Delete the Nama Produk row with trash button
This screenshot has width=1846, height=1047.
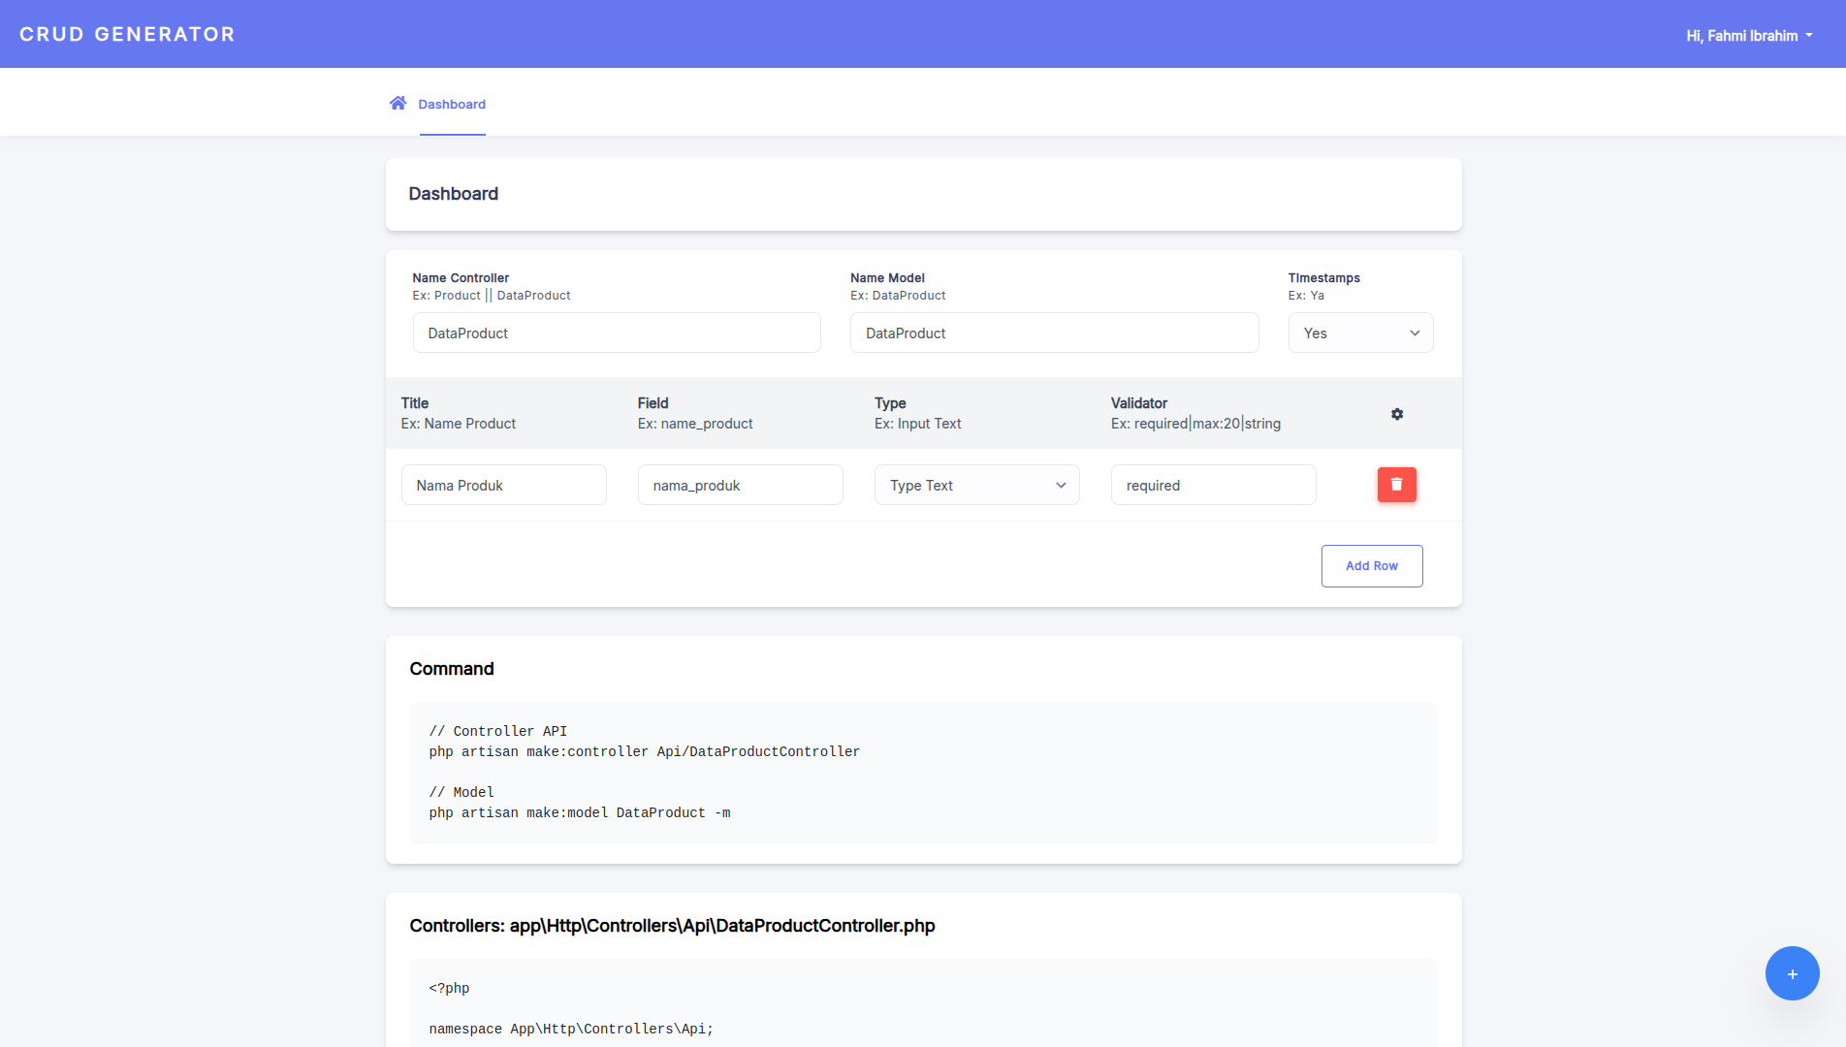click(x=1396, y=485)
